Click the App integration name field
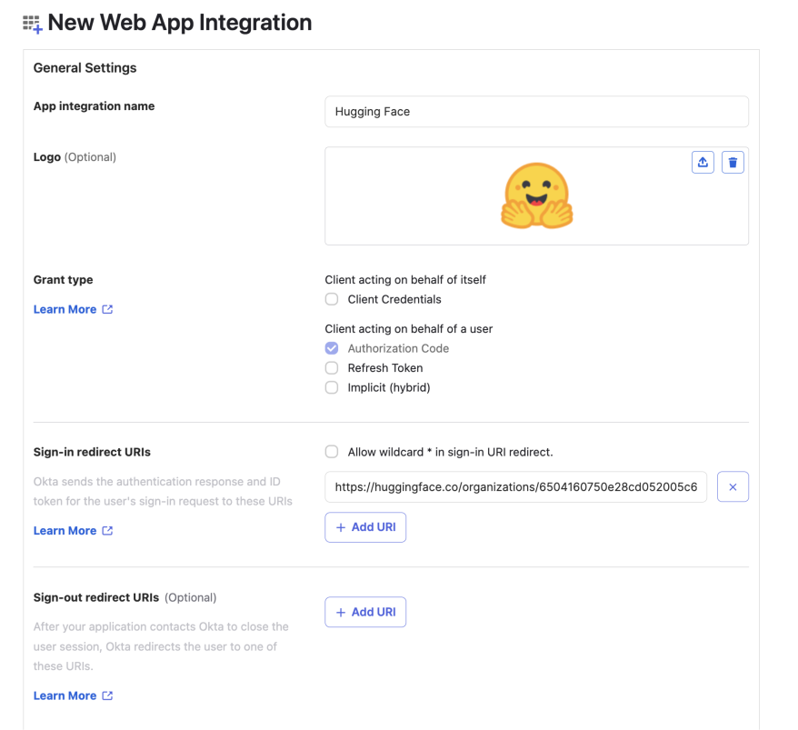The width and height of the screenshot is (798, 730). click(x=536, y=112)
